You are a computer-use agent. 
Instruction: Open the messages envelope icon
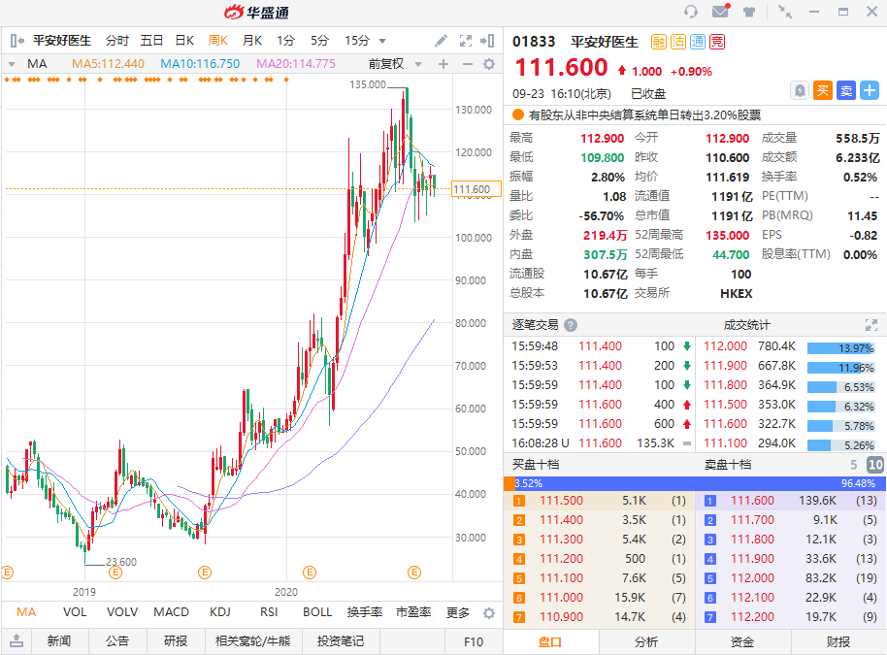tap(721, 11)
